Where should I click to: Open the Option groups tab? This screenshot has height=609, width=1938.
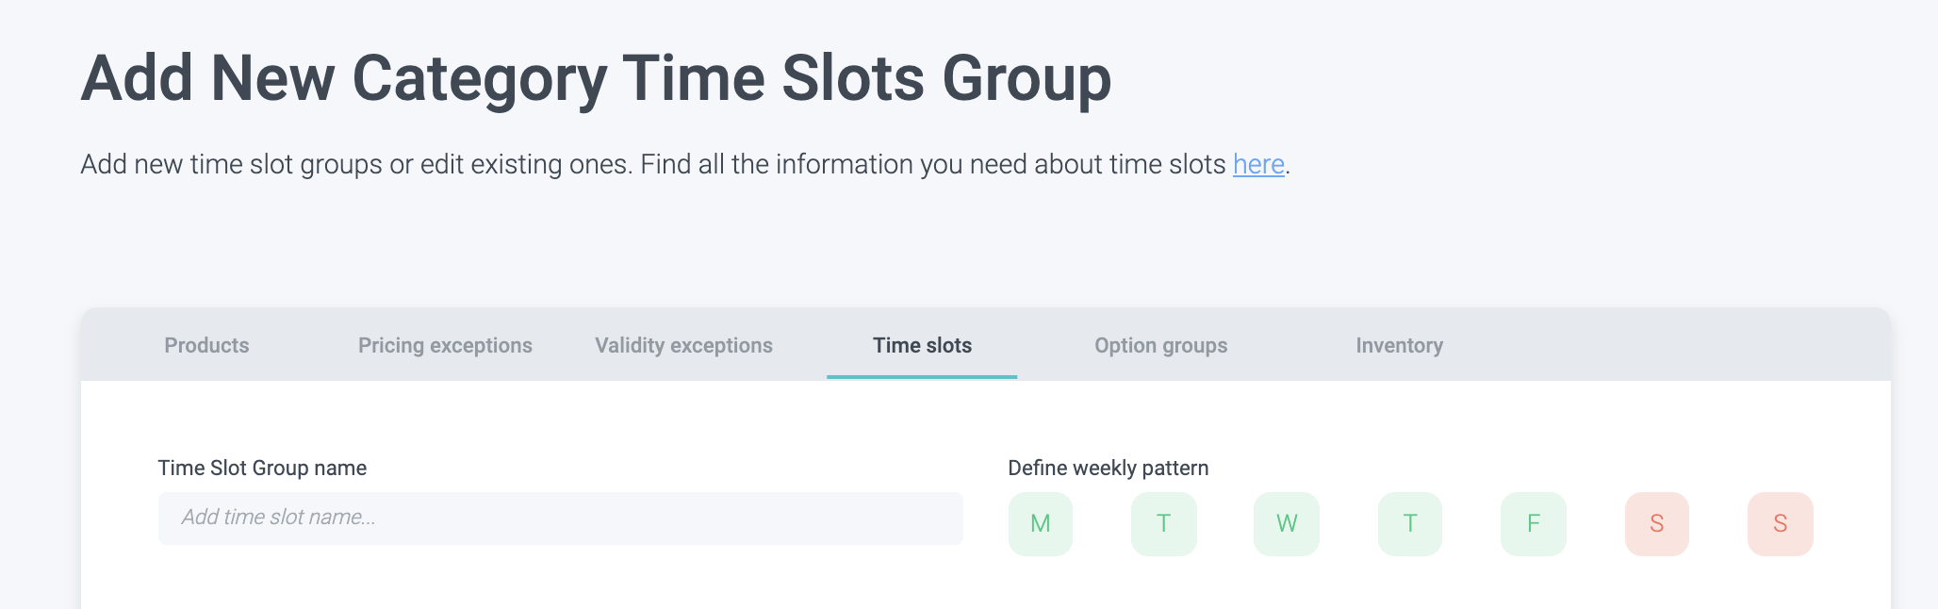1160,345
